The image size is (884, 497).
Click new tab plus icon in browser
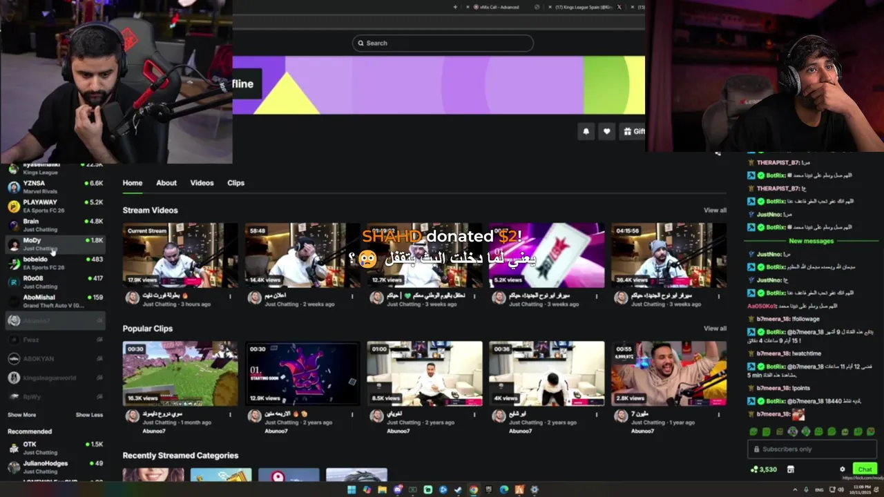[455, 7]
